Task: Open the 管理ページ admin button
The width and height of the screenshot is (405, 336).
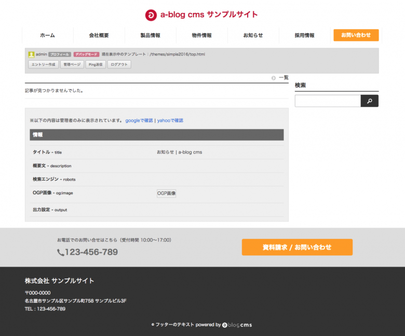Action: point(72,65)
